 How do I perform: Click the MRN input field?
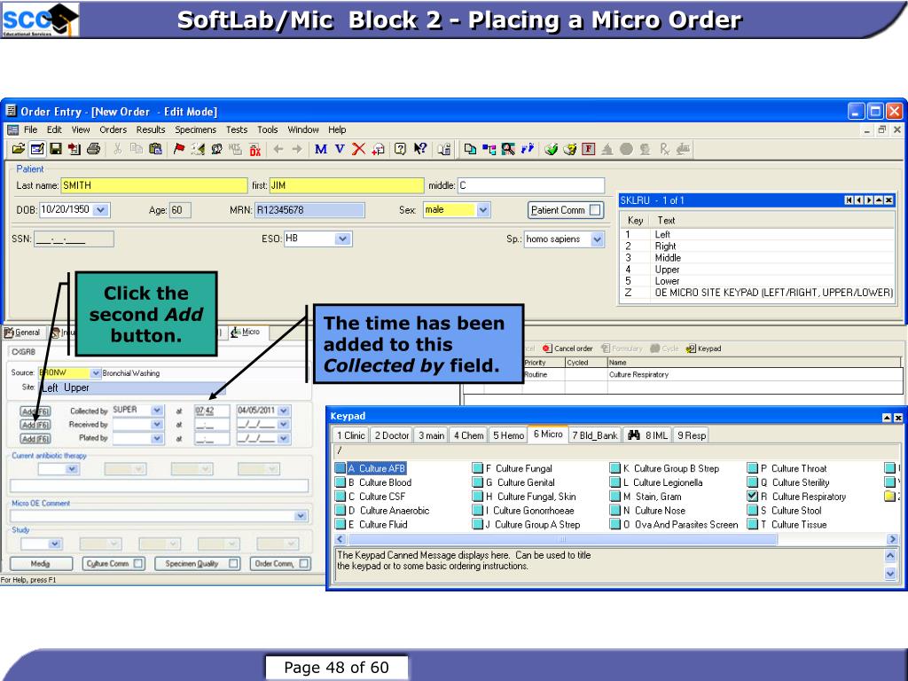coord(309,210)
